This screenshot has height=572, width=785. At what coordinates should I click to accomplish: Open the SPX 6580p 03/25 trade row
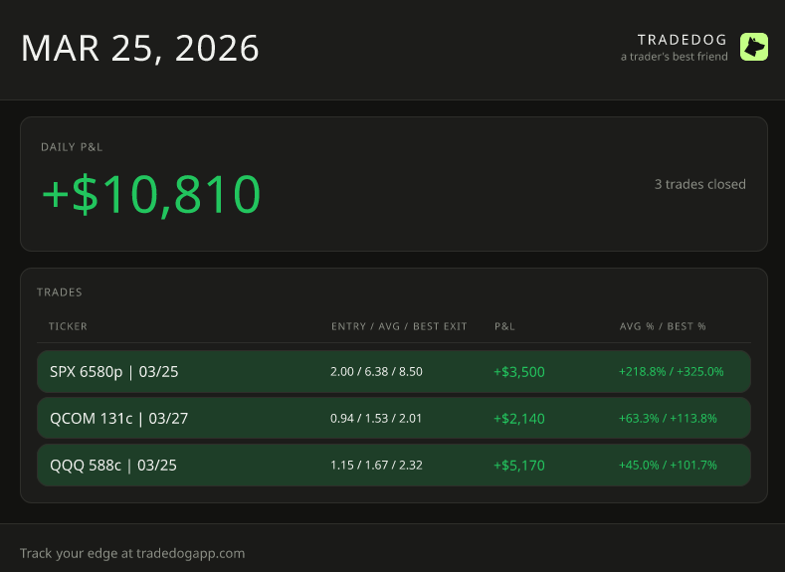[114, 372]
